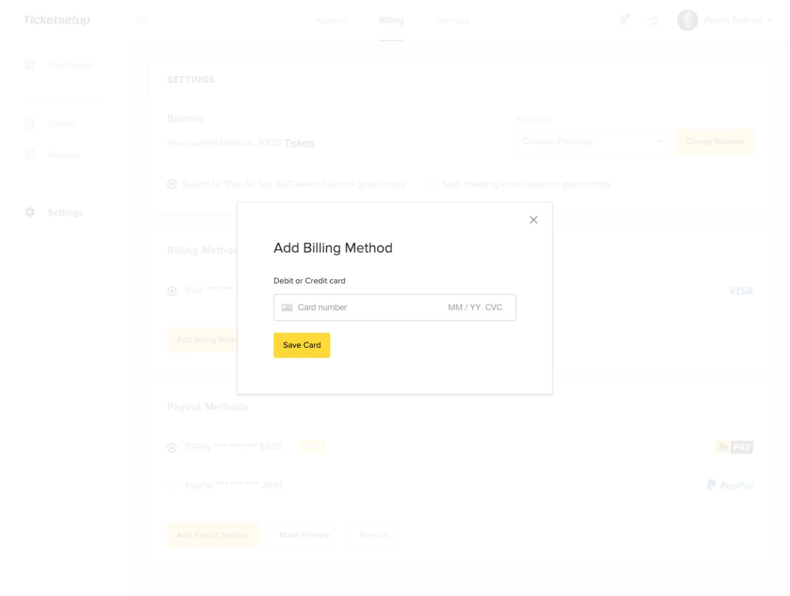Click the credit card icon inside the card field
Viewport: 790px width, 596px height.
(x=286, y=307)
